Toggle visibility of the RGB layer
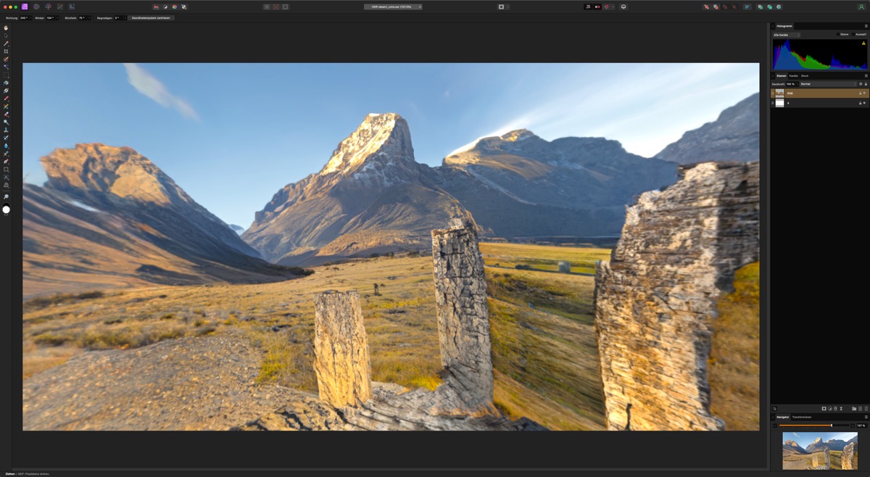Image resolution: width=870 pixels, height=477 pixels. pyautogui.click(x=864, y=94)
